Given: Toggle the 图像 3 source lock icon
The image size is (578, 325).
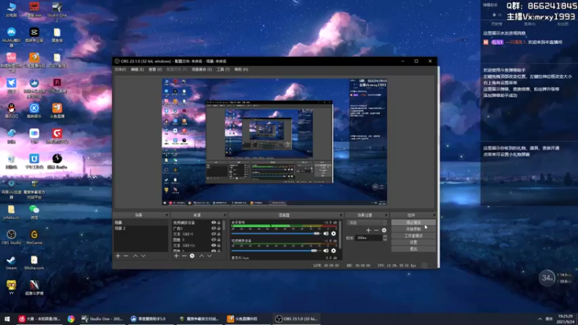Looking at the screenshot, I should click(219, 240).
